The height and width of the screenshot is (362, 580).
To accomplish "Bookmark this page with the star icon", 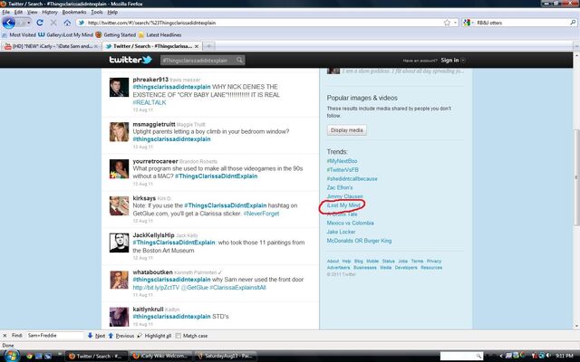I will click(447, 23).
